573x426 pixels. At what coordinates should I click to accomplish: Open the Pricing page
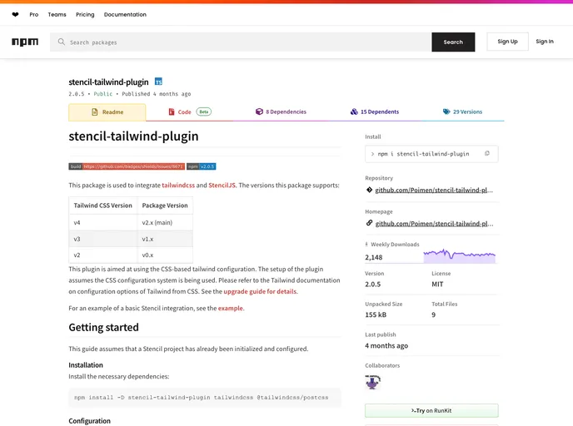click(x=85, y=15)
